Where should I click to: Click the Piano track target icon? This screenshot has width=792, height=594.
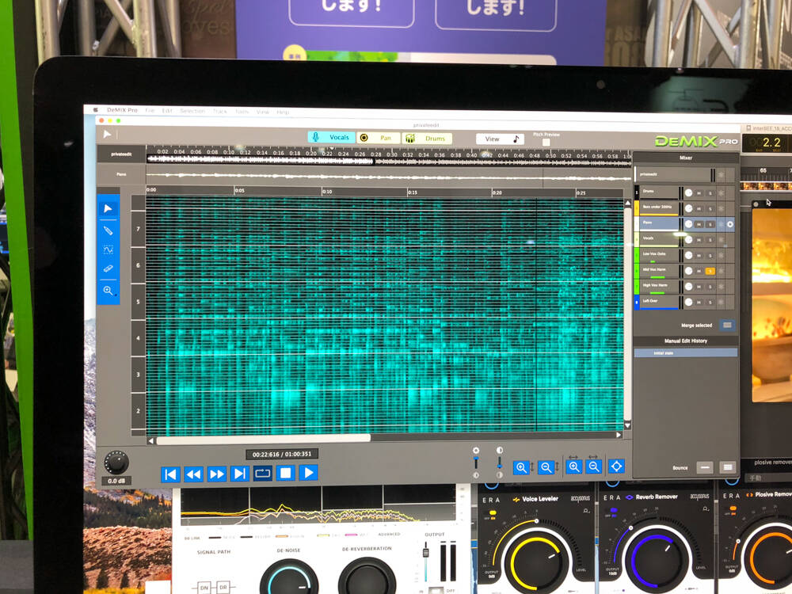click(x=730, y=224)
